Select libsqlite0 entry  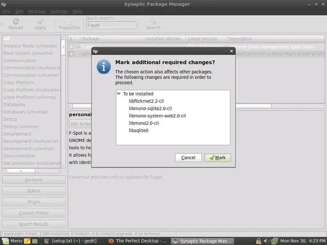click(x=139, y=130)
